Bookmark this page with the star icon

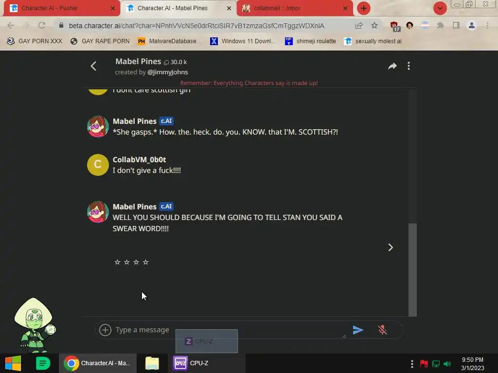374,25
